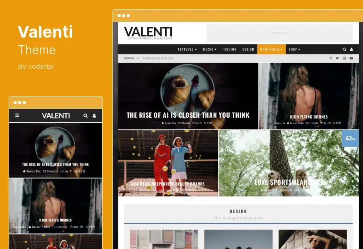Open tennis players image in mobile preview
The height and width of the screenshot is (249, 363).
pos(55,242)
